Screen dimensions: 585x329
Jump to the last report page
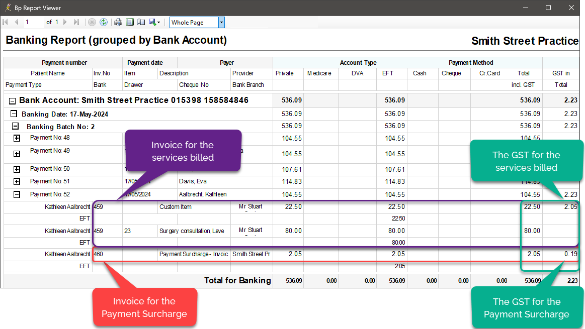coord(76,22)
